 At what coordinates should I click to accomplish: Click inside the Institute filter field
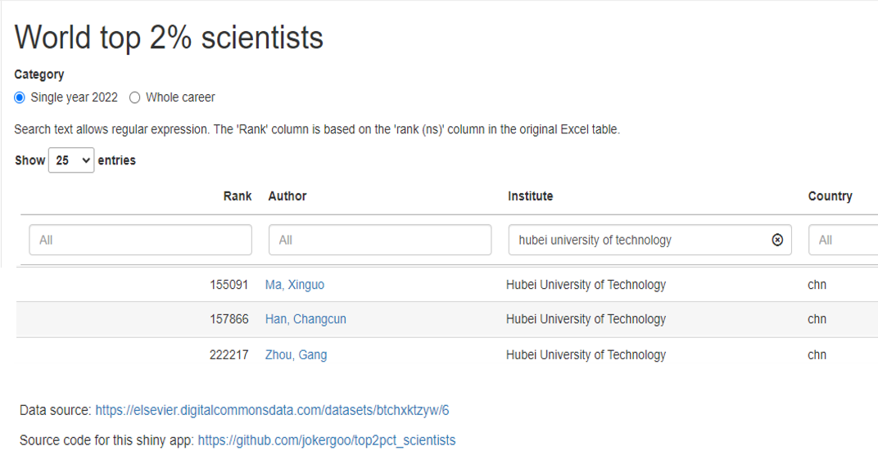point(639,240)
